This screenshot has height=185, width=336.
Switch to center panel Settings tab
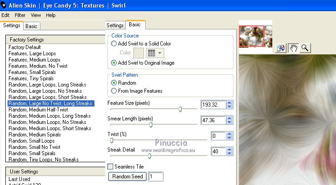(x=115, y=25)
